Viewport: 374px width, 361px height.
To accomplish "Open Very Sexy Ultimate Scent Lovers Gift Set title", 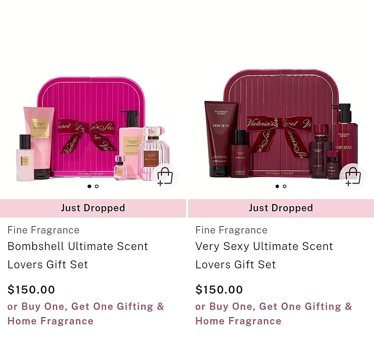I will coord(264,255).
